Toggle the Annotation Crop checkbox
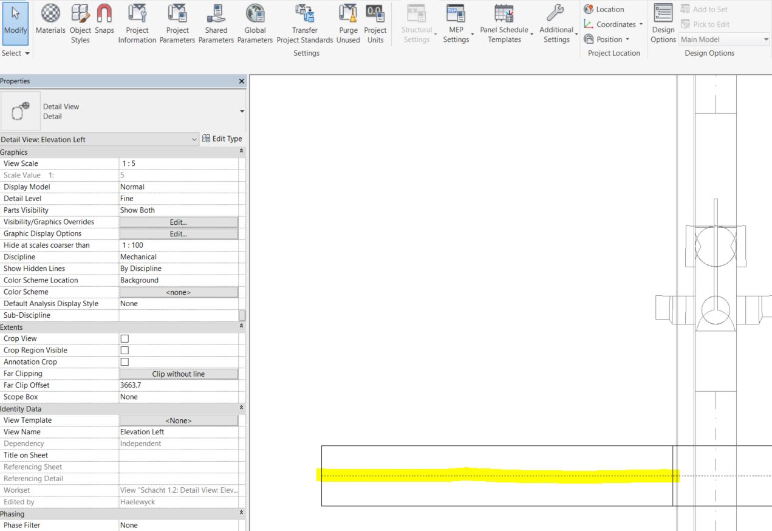This screenshot has width=772, height=531. point(125,361)
